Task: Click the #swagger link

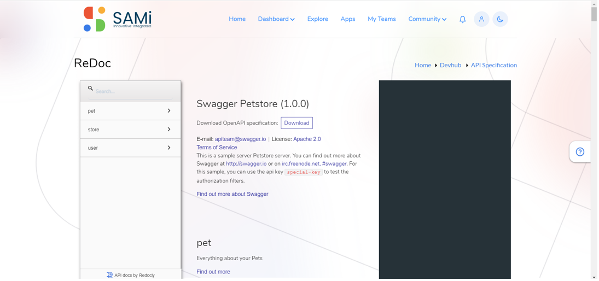Action: (334, 164)
